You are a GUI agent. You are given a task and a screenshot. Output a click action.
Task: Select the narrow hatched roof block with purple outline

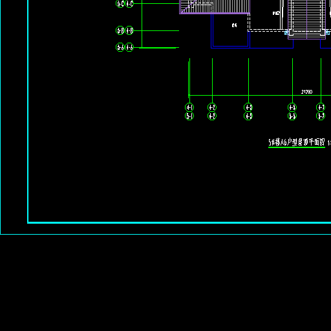(x=306, y=19)
